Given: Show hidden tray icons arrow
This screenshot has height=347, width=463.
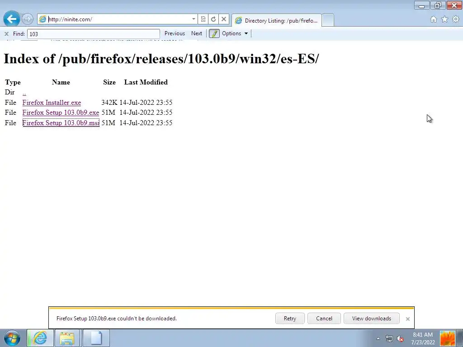Looking at the screenshot, I should 378,338.
